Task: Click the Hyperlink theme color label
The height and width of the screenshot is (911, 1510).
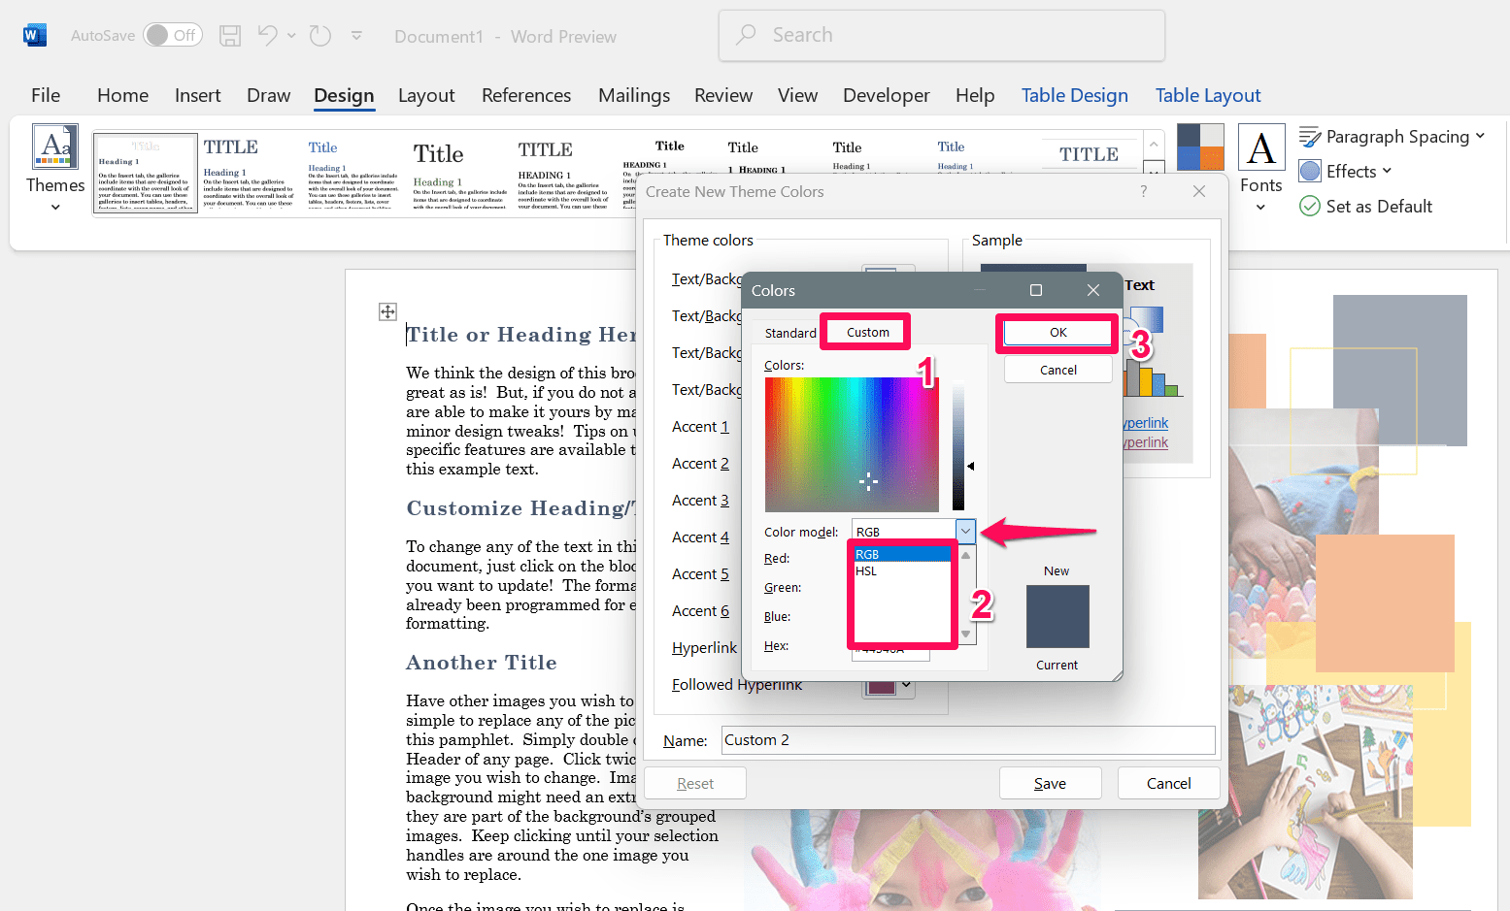Action: (704, 648)
